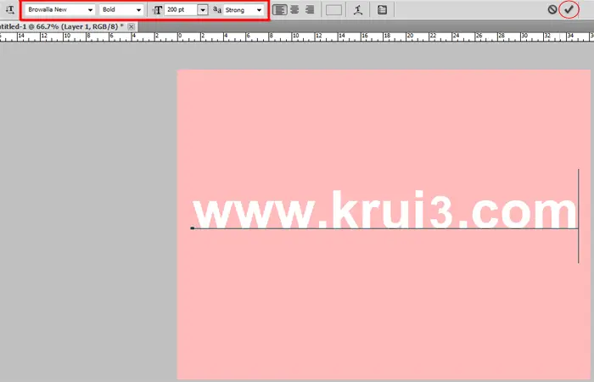Click the horizontal ruler above the canvas
The height and width of the screenshot is (382, 594).
[x=339, y=38]
